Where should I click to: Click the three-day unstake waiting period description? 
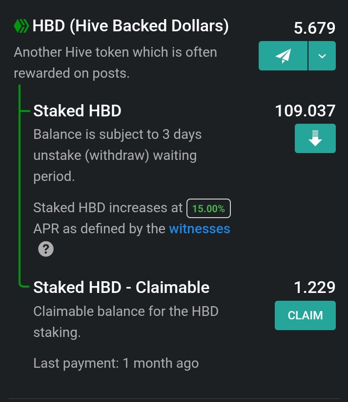click(x=118, y=156)
